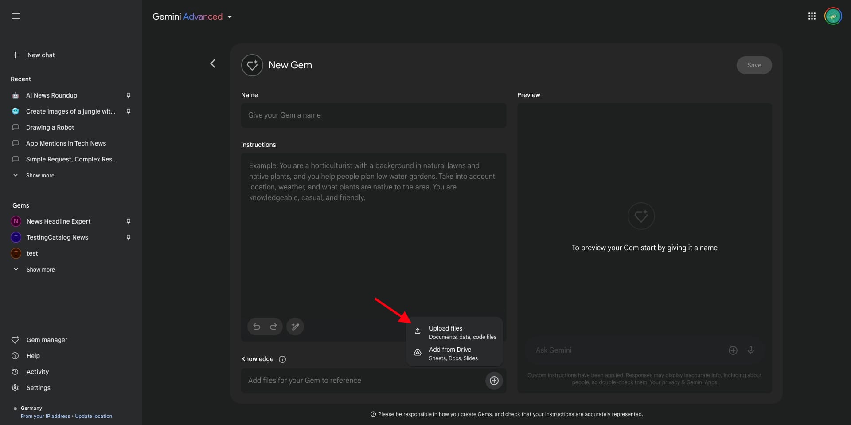Expand Show more under Recent

point(40,176)
